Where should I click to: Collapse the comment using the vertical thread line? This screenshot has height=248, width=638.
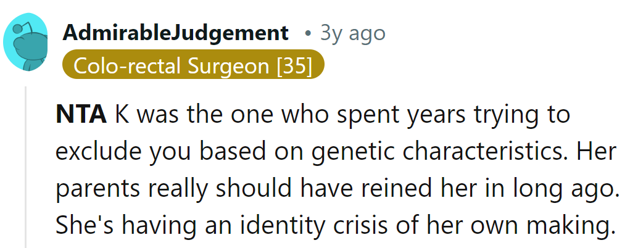pyautogui.click(x=26, y=167)
